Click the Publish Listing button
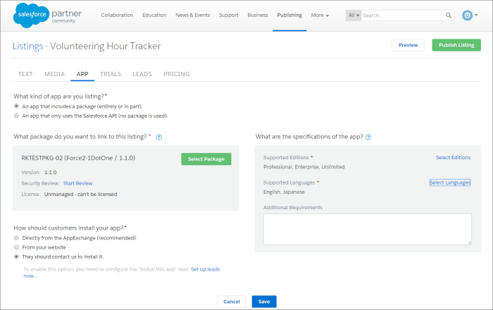The width and height of the screenshot is (493, 310). (x=456, y=45)
